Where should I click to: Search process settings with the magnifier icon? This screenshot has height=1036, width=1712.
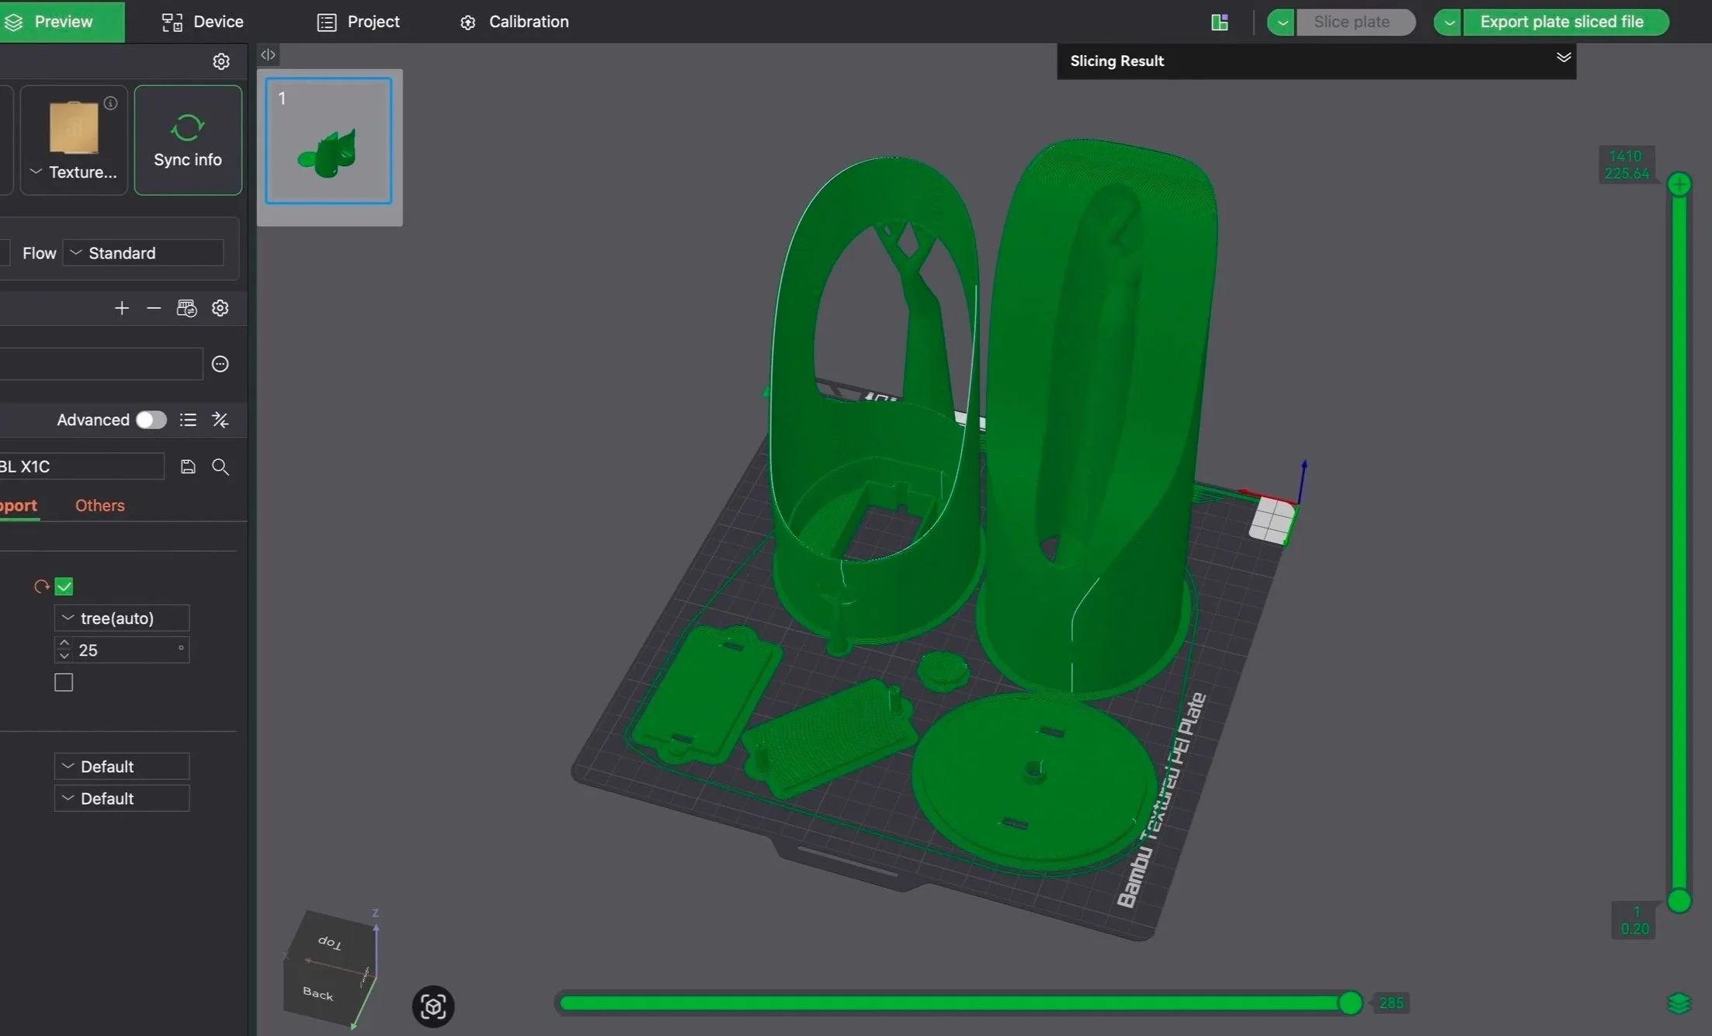pyautogui.click(x=221, y=466)
